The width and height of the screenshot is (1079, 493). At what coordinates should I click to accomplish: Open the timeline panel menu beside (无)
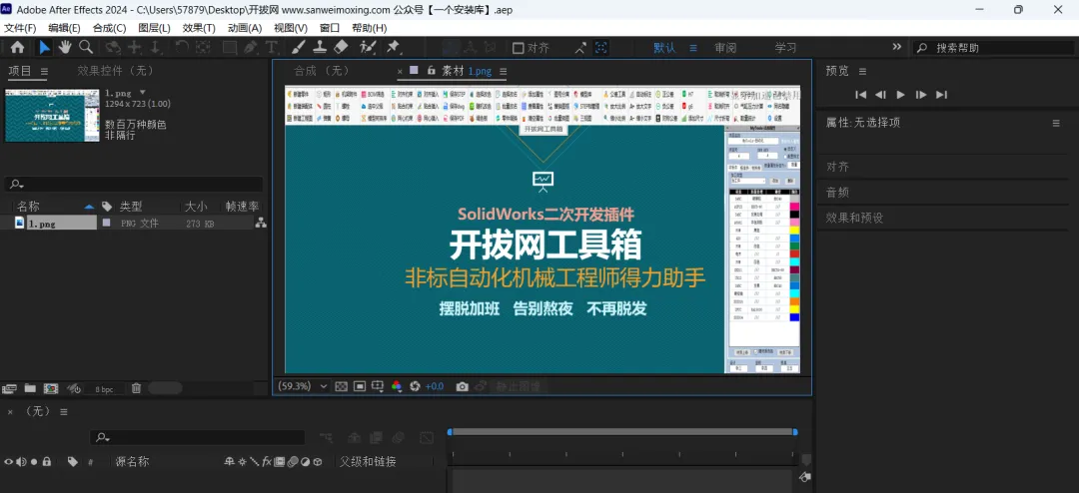64,412
